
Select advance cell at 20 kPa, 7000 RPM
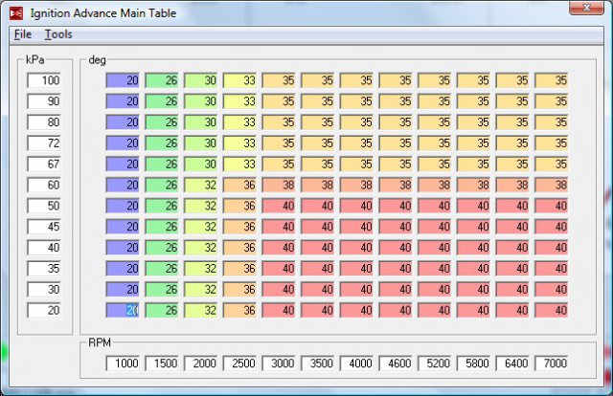[x=553, y=310]
